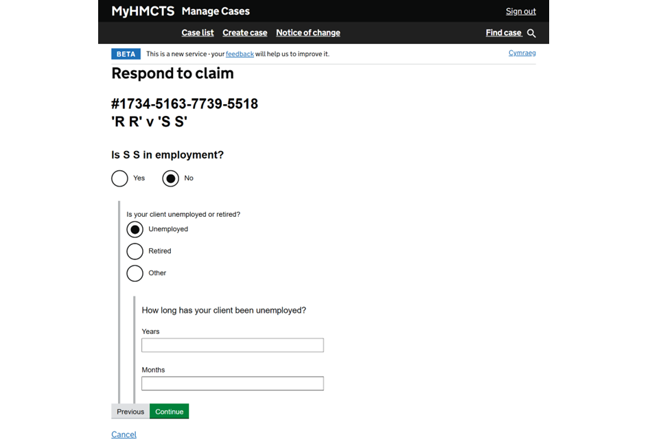Open the Case list menu item

tap(198, 33)
